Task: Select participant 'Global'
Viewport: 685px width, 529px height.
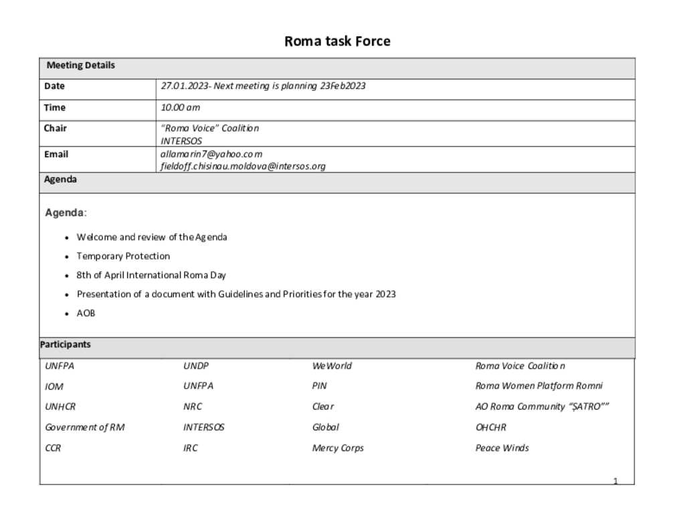Action: [326, 427]
